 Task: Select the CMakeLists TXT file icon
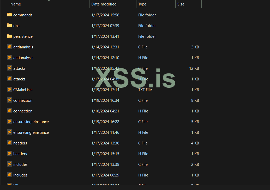pyautogui.click(x=9, y=89)
